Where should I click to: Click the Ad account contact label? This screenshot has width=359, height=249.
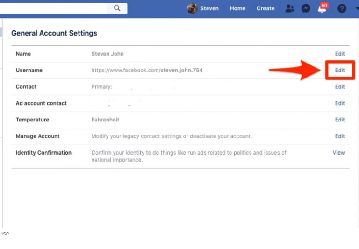tap(41, 103)
